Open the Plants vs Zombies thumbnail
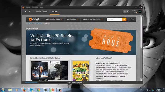Screen dimensions: 165x92 pos(81,71)
